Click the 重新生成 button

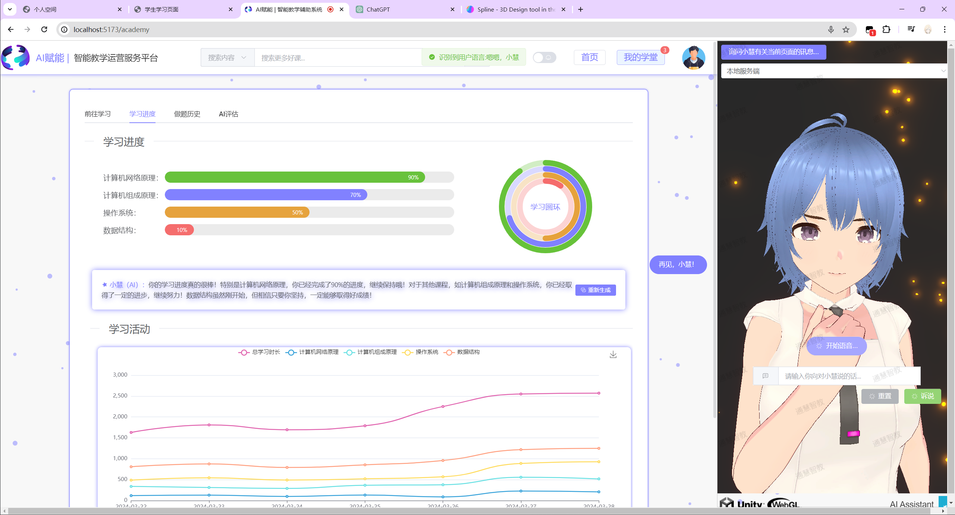596,290
